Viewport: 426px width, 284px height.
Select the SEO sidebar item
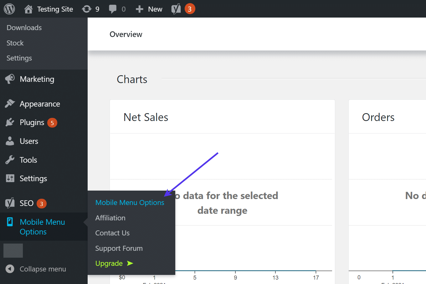tap(27, 203)
